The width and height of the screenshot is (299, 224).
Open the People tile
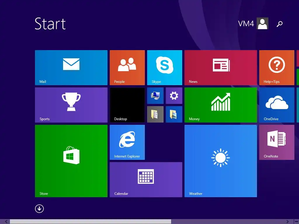point(127,68)
